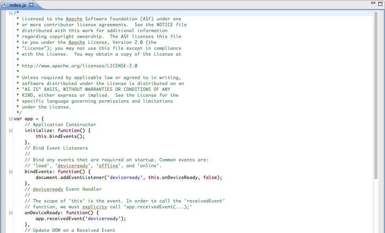Collapse the var app object block
The height and width of the screenshot is (233, 385).
pyautogui.click(x=10, y=118)
